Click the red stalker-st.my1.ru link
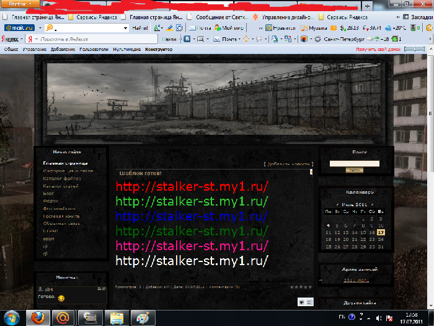434x326 pixels. (x=192, y=186)
